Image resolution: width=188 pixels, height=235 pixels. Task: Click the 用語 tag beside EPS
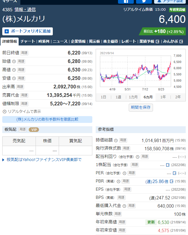127,190
